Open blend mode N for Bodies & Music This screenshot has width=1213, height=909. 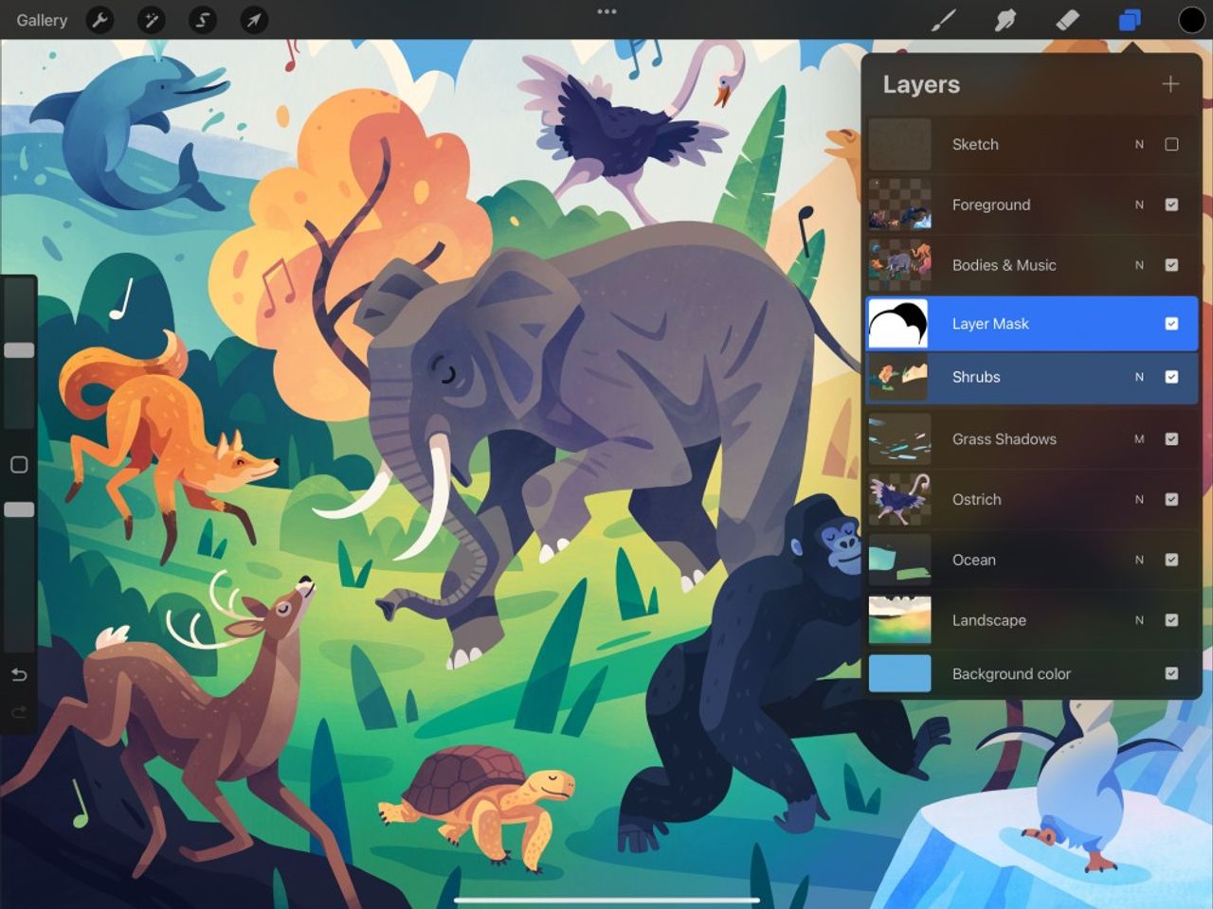tap(1139, 265)
